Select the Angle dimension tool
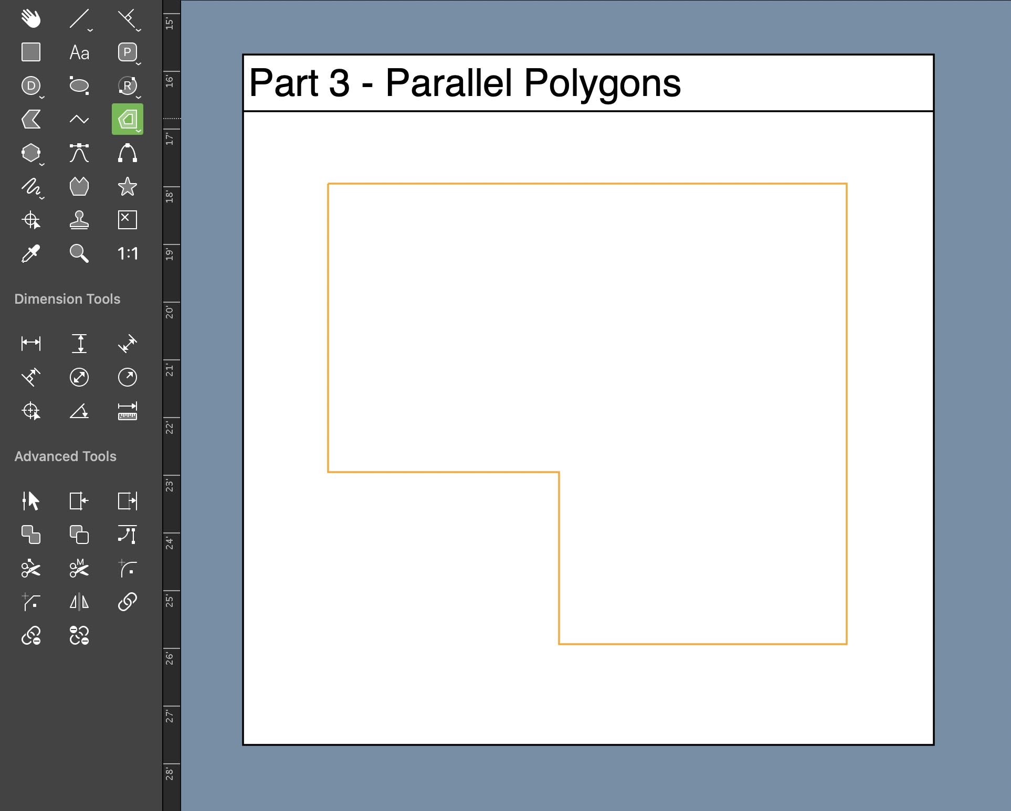Viewport: 1011px width, 811px height. click(79, 411)
